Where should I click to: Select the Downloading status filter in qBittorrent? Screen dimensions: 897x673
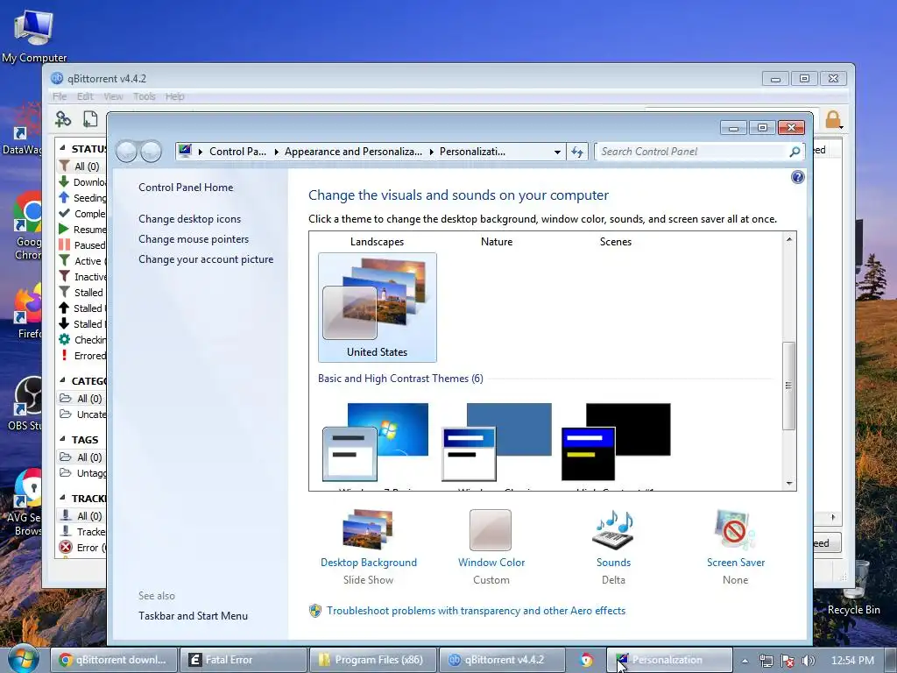(x=81, y=182)
